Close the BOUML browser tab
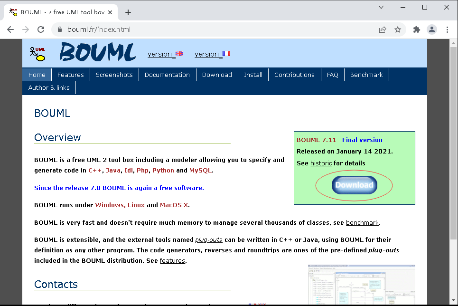The image size is (458, 306). tap(110, 12)
